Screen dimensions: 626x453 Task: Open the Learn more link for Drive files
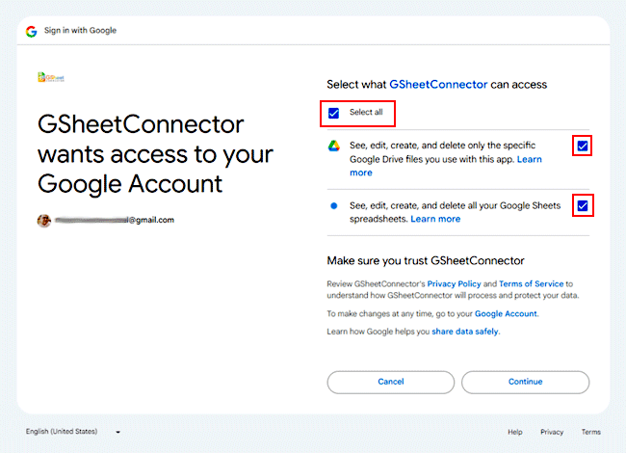coord(528,158)
